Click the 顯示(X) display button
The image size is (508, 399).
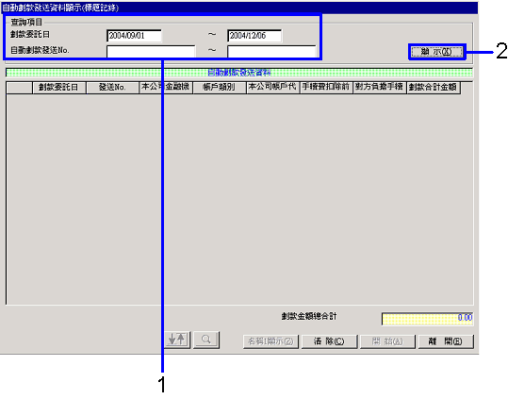436,52
